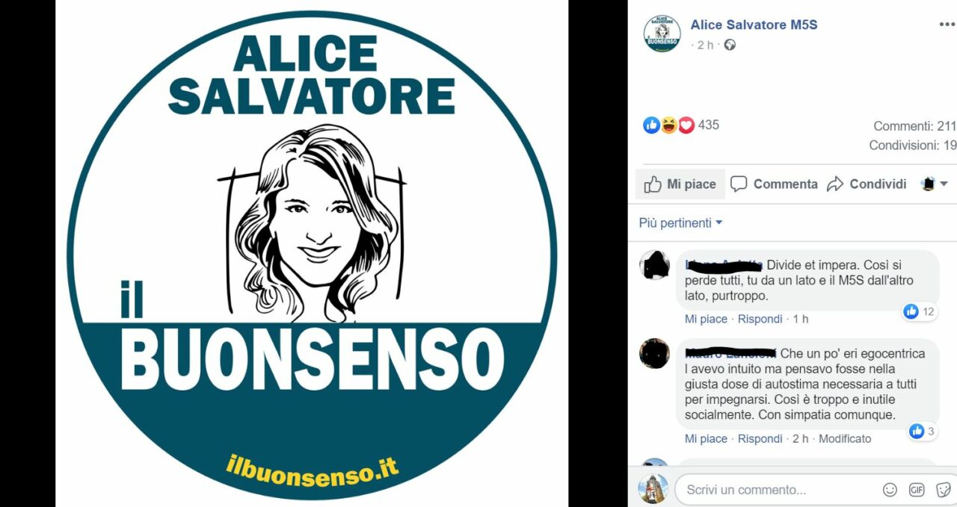Open the public audience globe icon
Screen dimensions: 957x507
[x=730, y=45]
